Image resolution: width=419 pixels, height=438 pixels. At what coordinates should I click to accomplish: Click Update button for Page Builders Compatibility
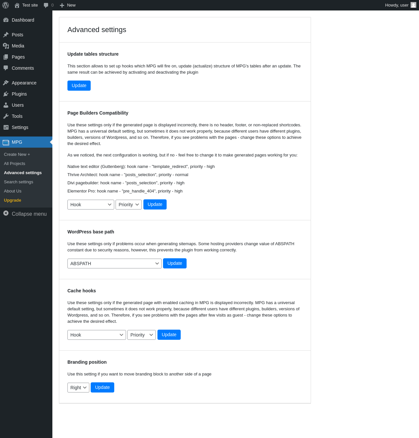tap(155, 204)
